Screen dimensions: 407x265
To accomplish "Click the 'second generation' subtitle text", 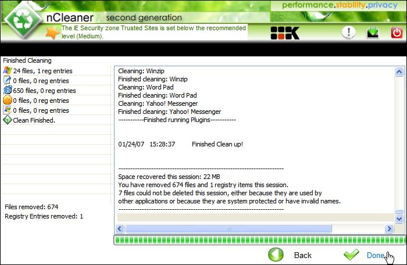I will (144, 17).
